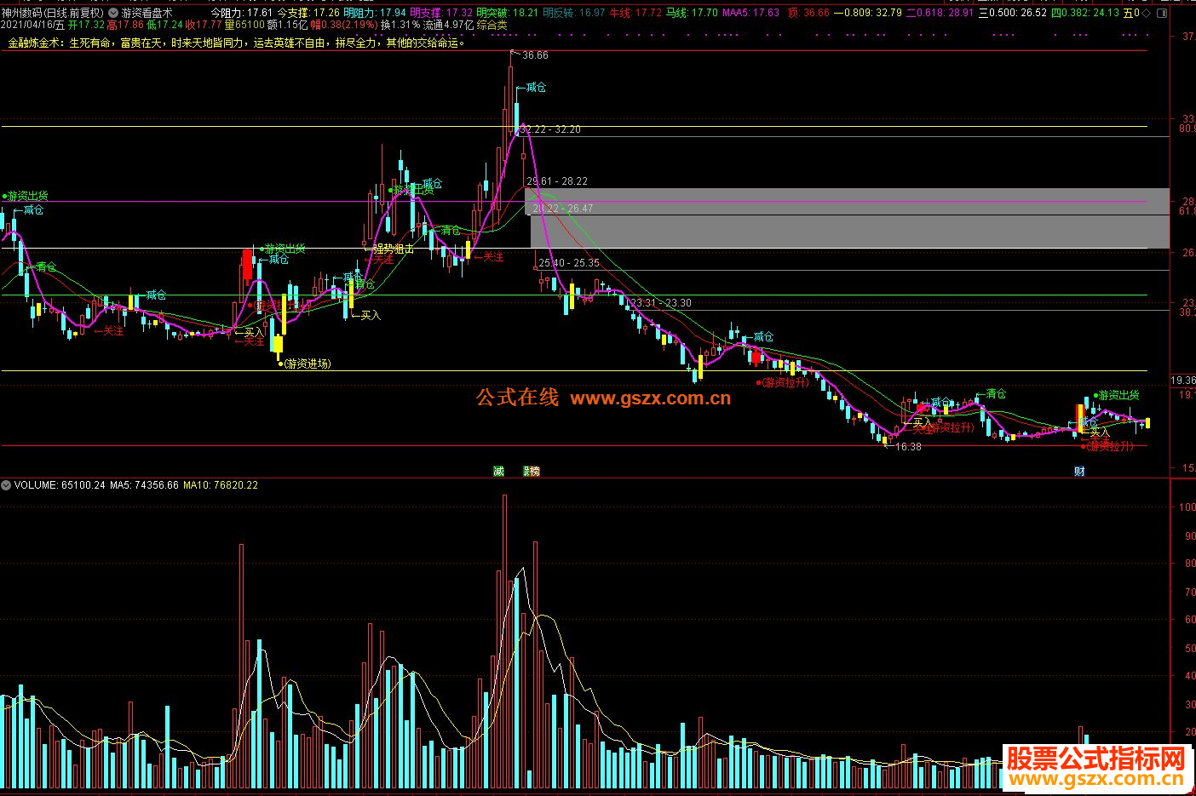Click the VOLUME: 65100.24 label

(x=60, y=485)
